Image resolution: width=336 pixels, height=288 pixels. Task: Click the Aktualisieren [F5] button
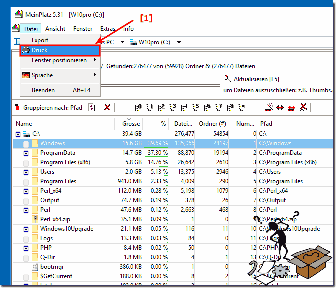(x=251, y=79)
